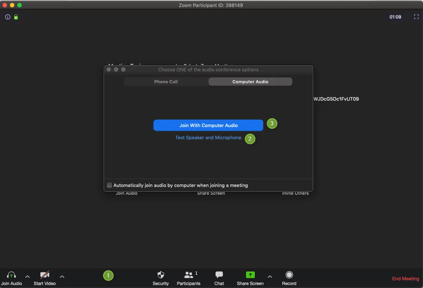Open the Chat bubble icon
Viewport: 423px width, 288px height.
point(219,275)
